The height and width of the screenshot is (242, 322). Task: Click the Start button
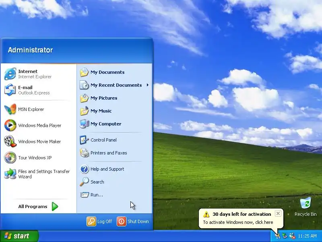pyautogui.click(x=19, y=236)
